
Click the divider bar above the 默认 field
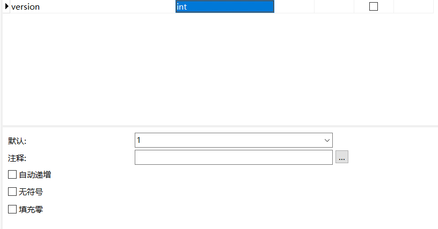220,126
